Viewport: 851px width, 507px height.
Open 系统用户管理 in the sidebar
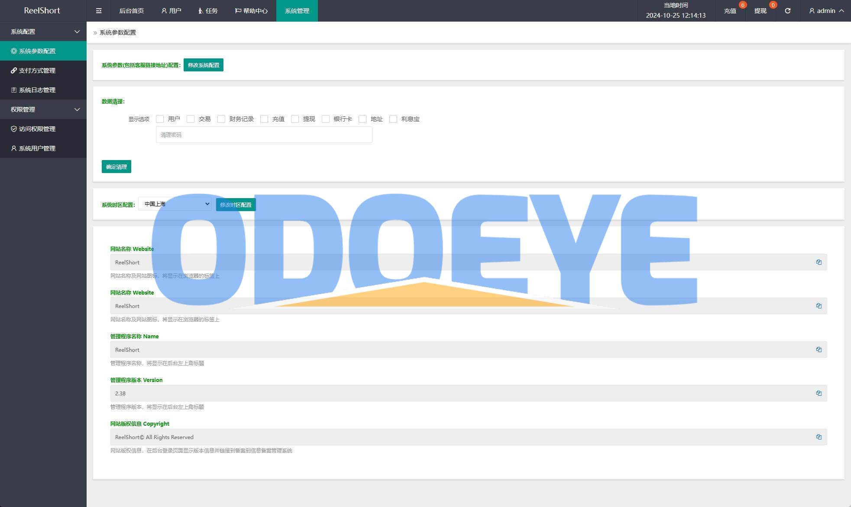43,148
